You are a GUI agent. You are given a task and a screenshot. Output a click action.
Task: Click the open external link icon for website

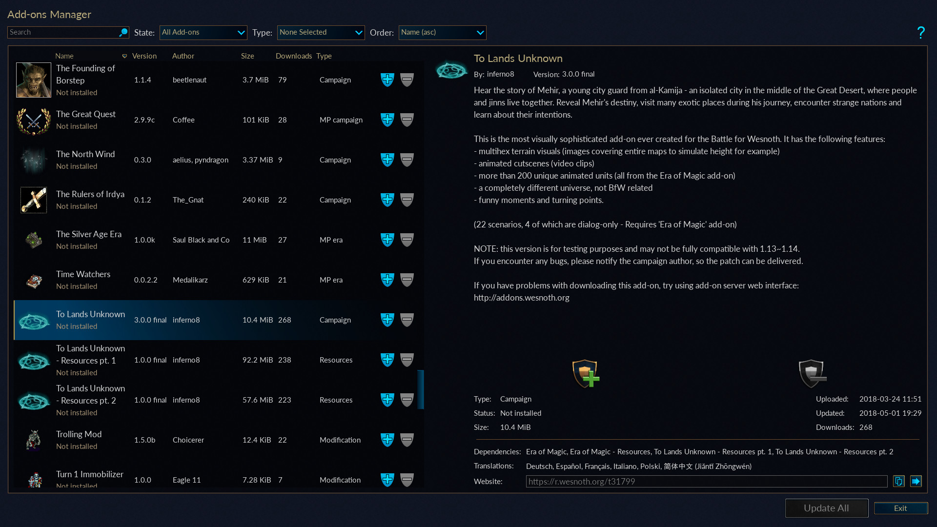tap(917, 481)
